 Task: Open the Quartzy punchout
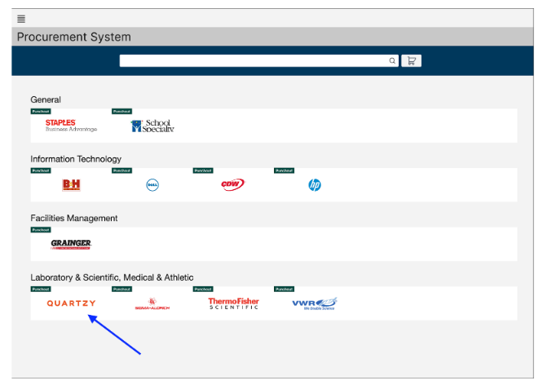click(x=71, y=303)
